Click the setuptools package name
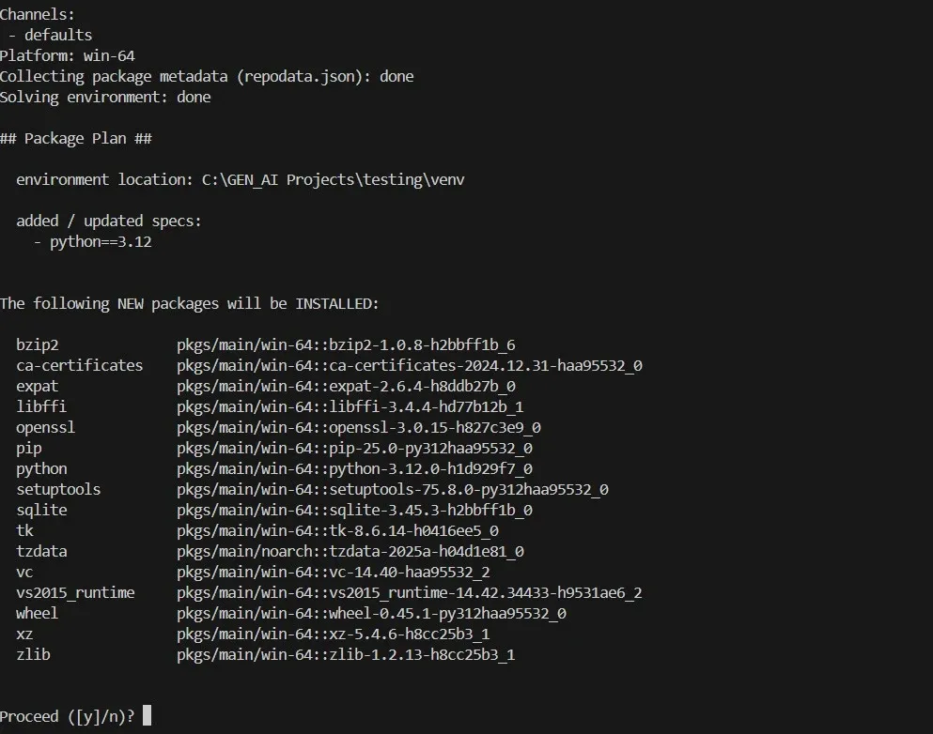This screenshot has width=933, height=734. click(58, 489)
